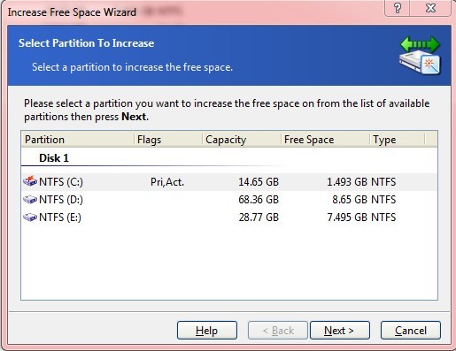Select the NTFS (D:) partition row
Viewport: 456px width, 351px height.
tap(229, 200)
